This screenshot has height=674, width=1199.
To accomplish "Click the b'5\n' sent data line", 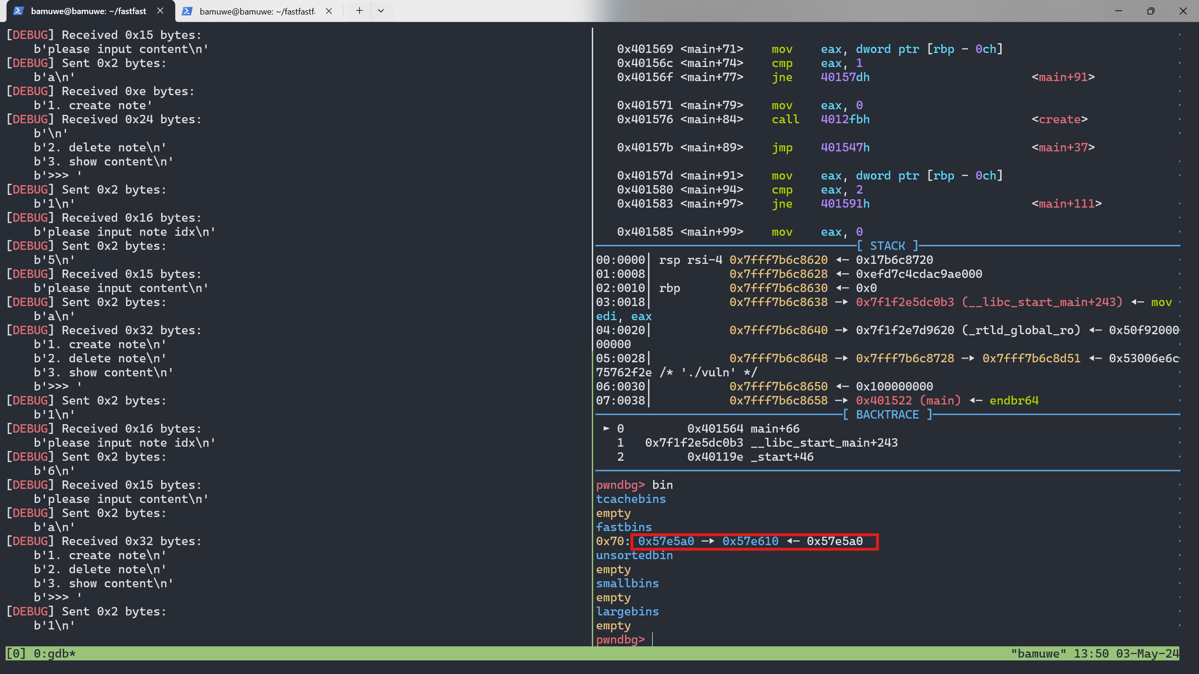I will [x=54, y=260].
